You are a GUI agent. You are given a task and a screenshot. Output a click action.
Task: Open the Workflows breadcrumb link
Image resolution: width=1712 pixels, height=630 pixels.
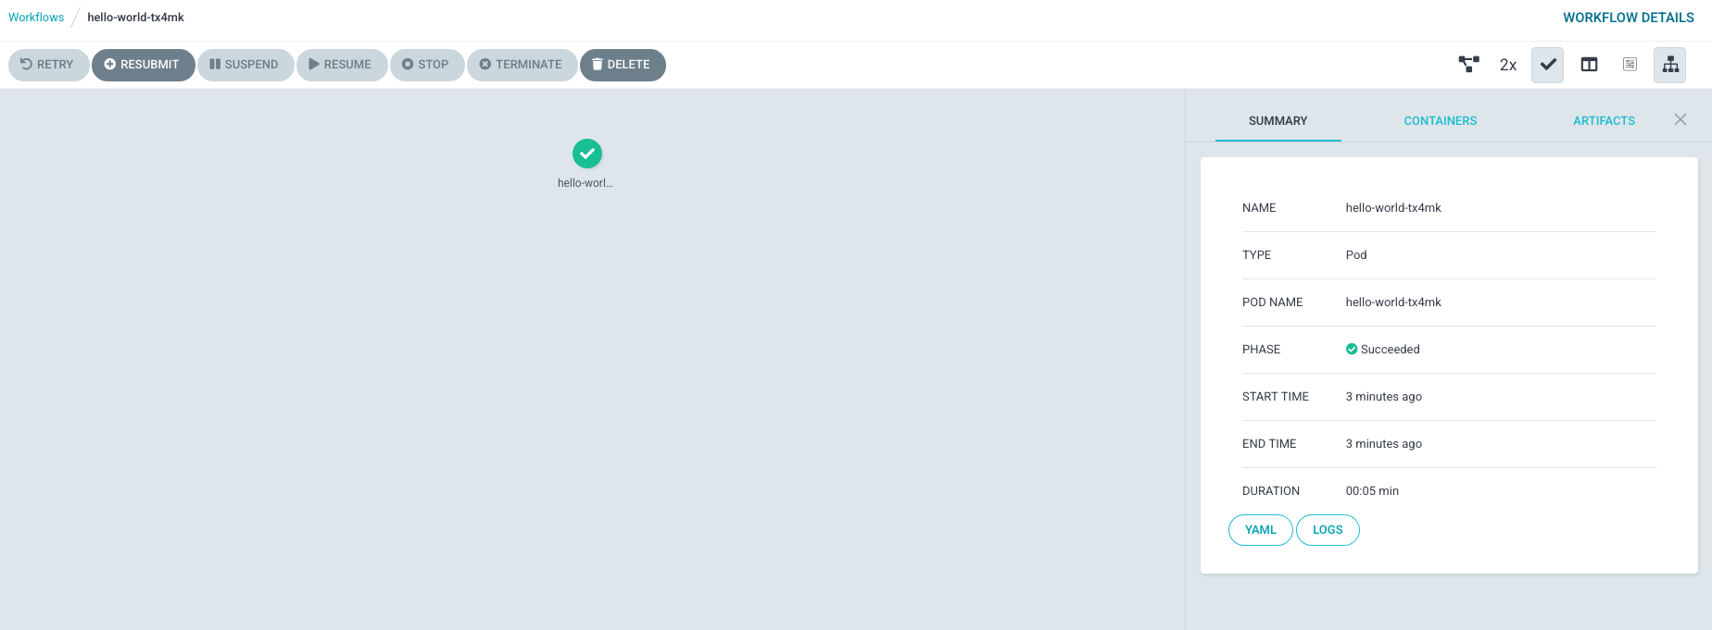(36, 18)
